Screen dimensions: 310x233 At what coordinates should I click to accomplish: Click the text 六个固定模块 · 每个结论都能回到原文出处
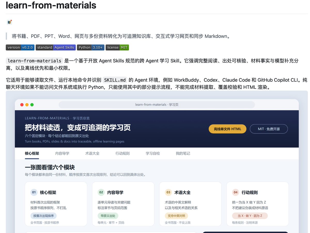click(x=57, y=136)
